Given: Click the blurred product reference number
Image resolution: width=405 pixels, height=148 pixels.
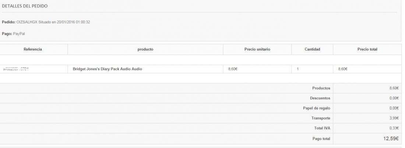Looking at the screenshot, I should point(16,69).
